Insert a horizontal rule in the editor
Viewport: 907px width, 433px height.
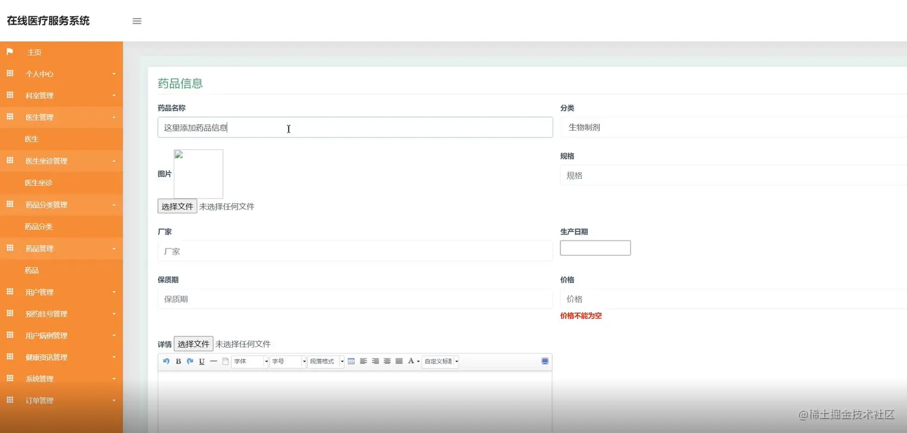[x=214, y=361]
